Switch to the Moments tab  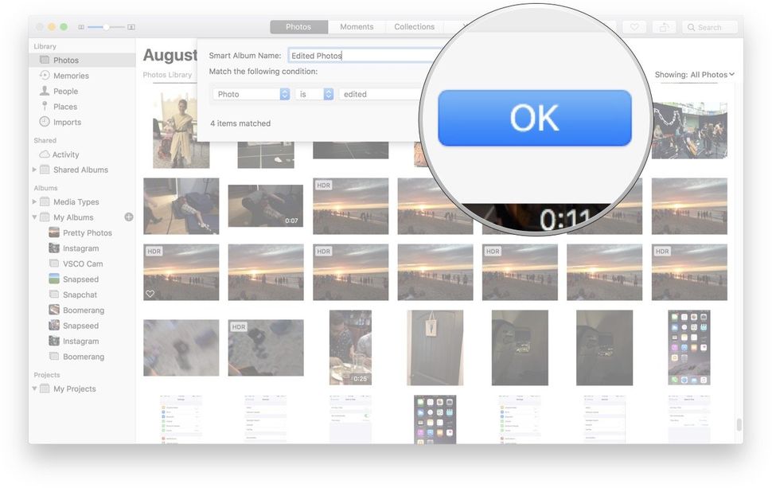357,26
